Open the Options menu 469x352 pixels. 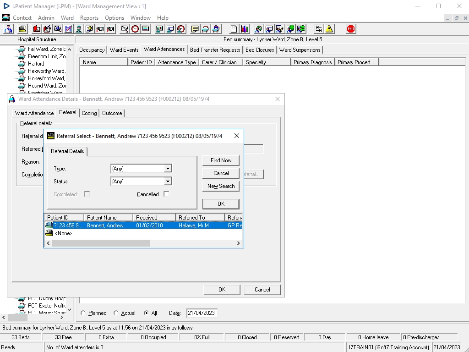click(114, 18)
